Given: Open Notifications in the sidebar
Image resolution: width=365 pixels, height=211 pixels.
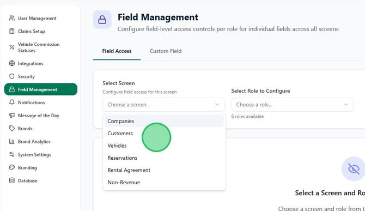Looking at the screenshot, I should [41, 103].
